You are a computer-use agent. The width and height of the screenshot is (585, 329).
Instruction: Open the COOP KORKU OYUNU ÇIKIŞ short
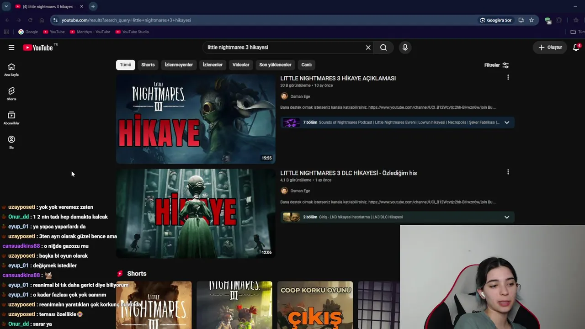coord(315,305)
